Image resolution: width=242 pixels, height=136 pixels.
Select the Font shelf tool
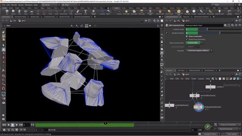85,12
